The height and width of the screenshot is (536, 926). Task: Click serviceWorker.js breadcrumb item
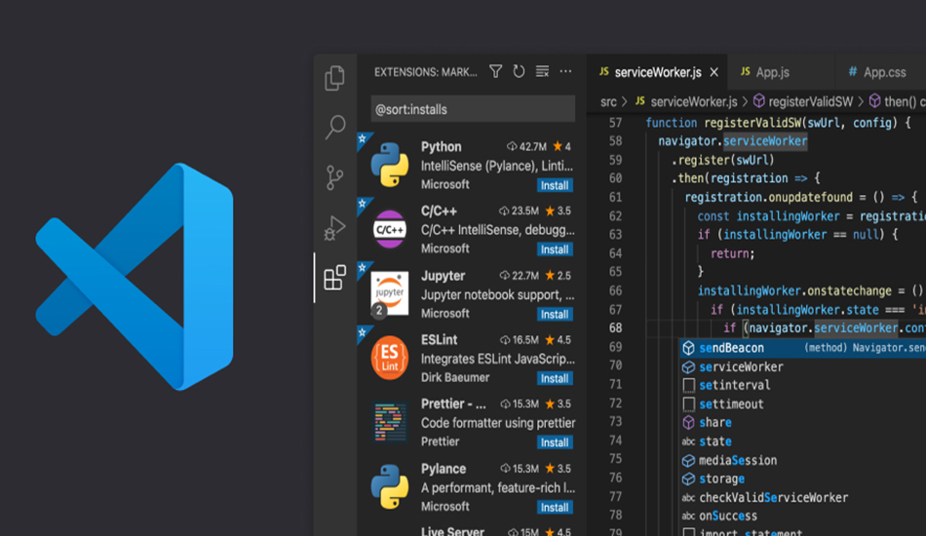click(x=694, y=102)
